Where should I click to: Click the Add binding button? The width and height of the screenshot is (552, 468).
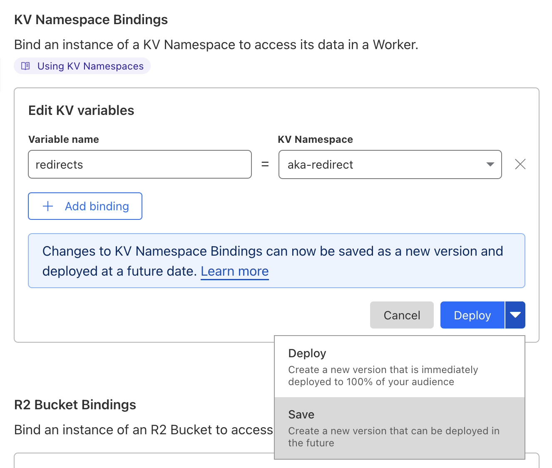(x=85, y=206)
